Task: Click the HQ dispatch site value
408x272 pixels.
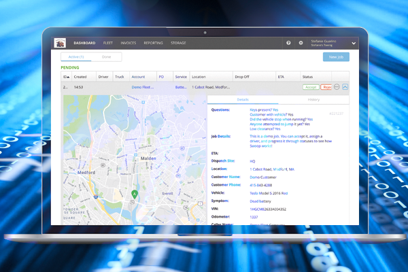Action: (x=252, y=161)
